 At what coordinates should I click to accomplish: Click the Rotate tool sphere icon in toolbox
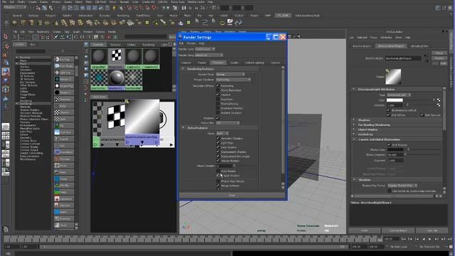pos(6,72)
